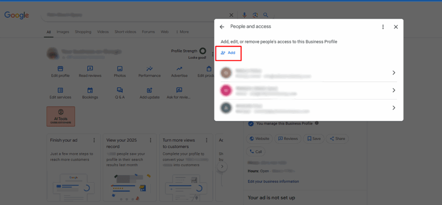Open Q & A icon
The height and width of the screenshot is (205, 442).
(120, 90)
